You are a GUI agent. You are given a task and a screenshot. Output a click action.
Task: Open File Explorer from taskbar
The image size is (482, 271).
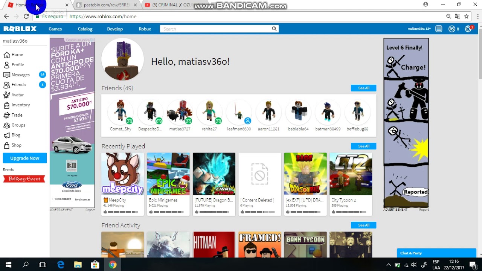[78, 265]
